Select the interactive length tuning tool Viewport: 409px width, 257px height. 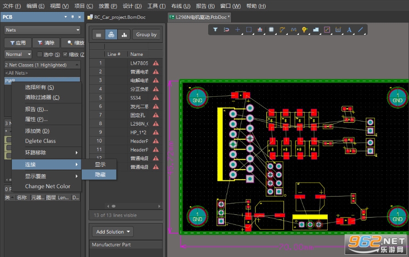(x=294, y=30)
